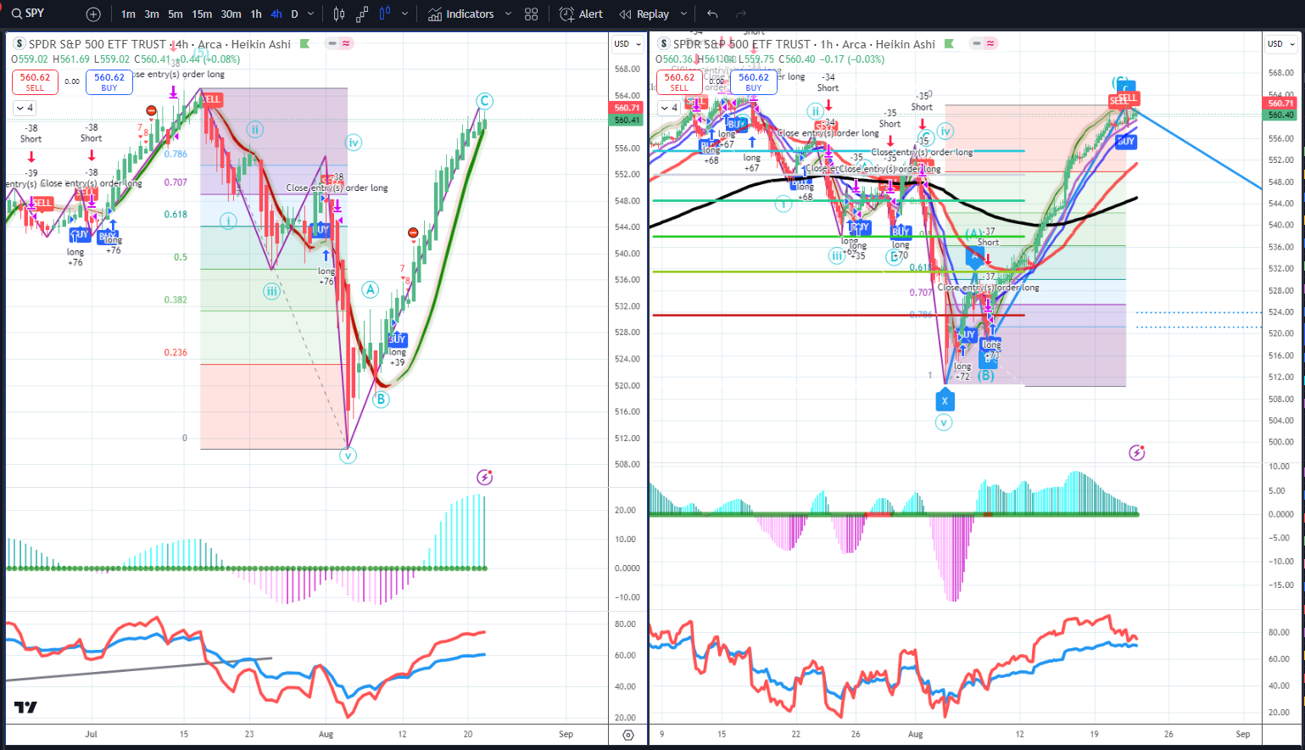Open the SPY symbol search
The image size is (1305, 750).
click(27, 14)
